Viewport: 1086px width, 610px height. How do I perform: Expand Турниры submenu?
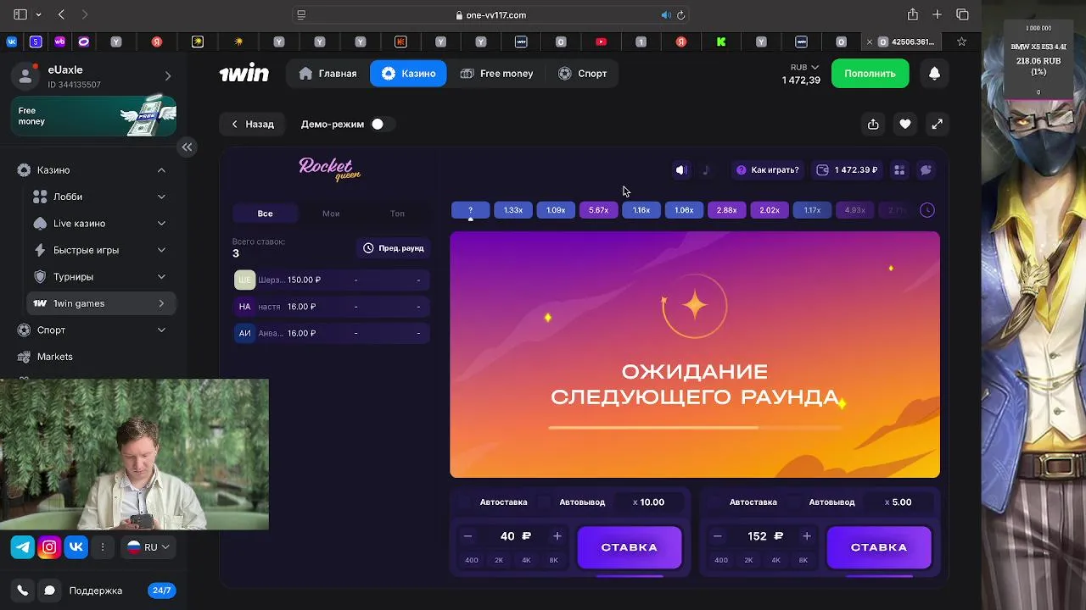pos(161,277)
